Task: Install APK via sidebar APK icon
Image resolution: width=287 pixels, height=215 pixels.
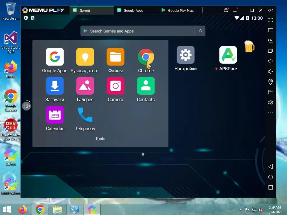Action: [270, 40]
